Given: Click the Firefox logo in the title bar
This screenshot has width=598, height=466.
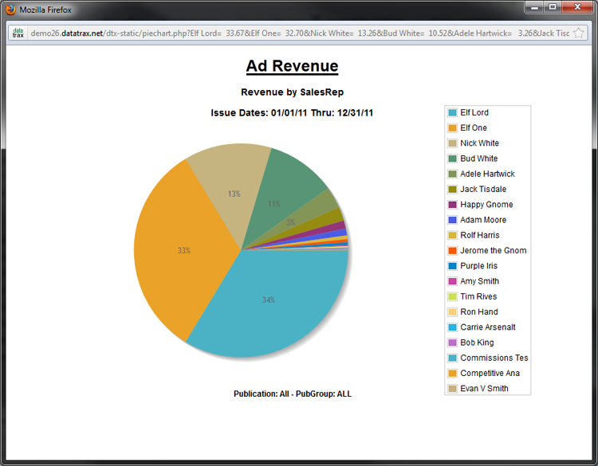Looking at the screenshot, I should pyautogui.click(x=10, y=10).
